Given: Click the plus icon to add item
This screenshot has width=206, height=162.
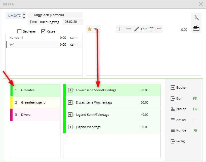Looking at the screenshot, I should tap(120, 29).
